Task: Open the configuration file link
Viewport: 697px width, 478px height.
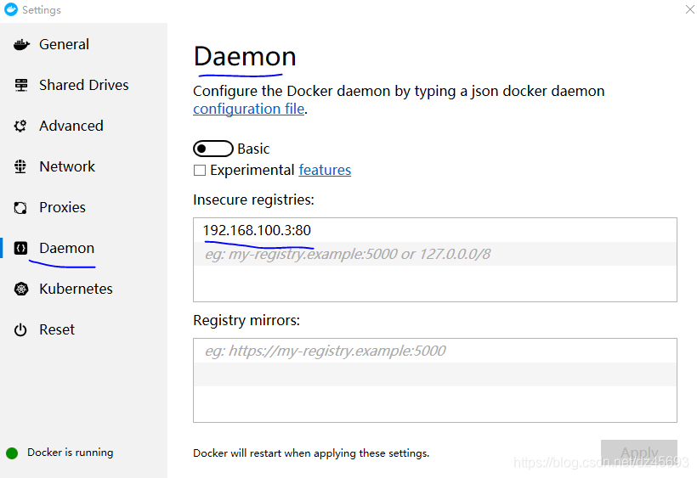Action: pos(248,109)
